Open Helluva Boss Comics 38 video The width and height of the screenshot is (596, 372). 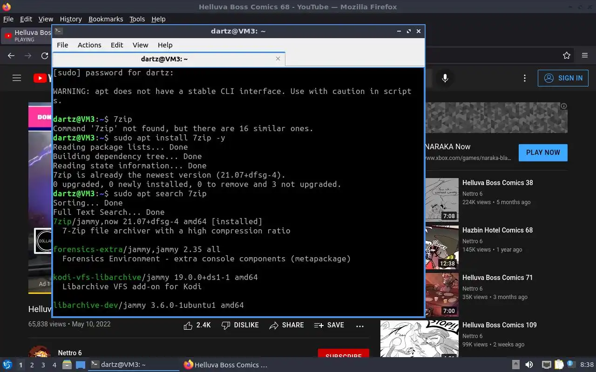[x=497, y=183]
